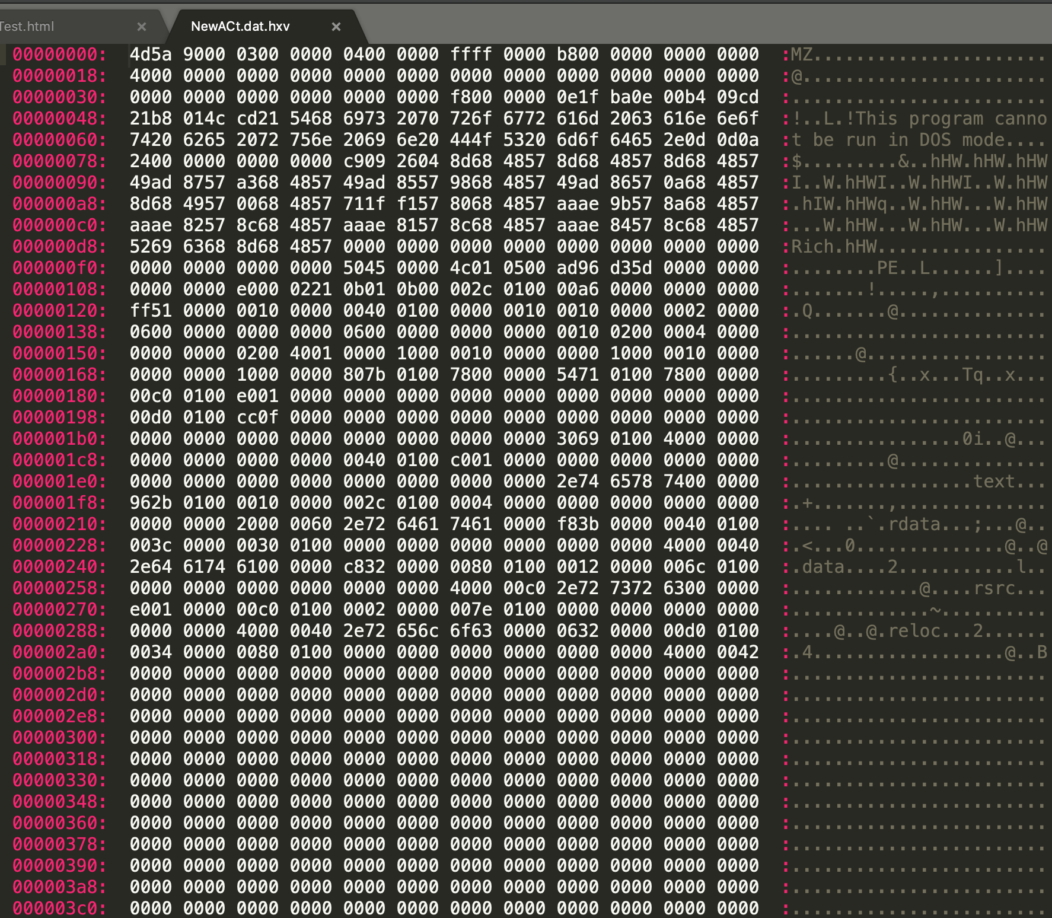The height and width of the screenshot is (918, 1052).
Task: Click hex value d35d
Action: 631,268
